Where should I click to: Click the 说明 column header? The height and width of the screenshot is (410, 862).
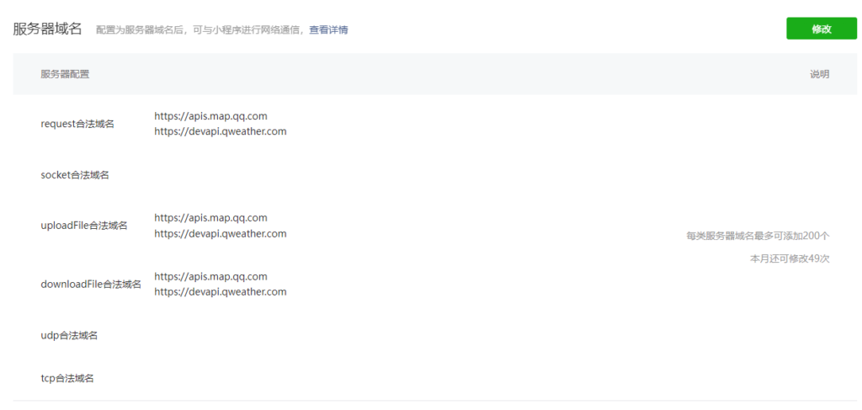click(819, 74)
